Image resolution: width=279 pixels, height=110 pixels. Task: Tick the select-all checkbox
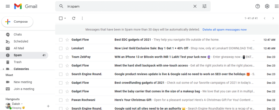(61, 18)
